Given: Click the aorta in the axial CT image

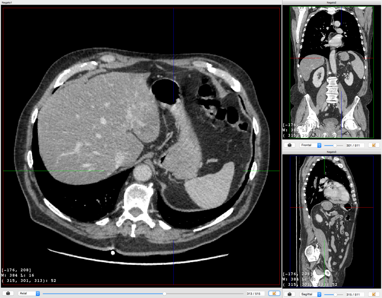Looking at the screenshot, I should pos(143,173).
